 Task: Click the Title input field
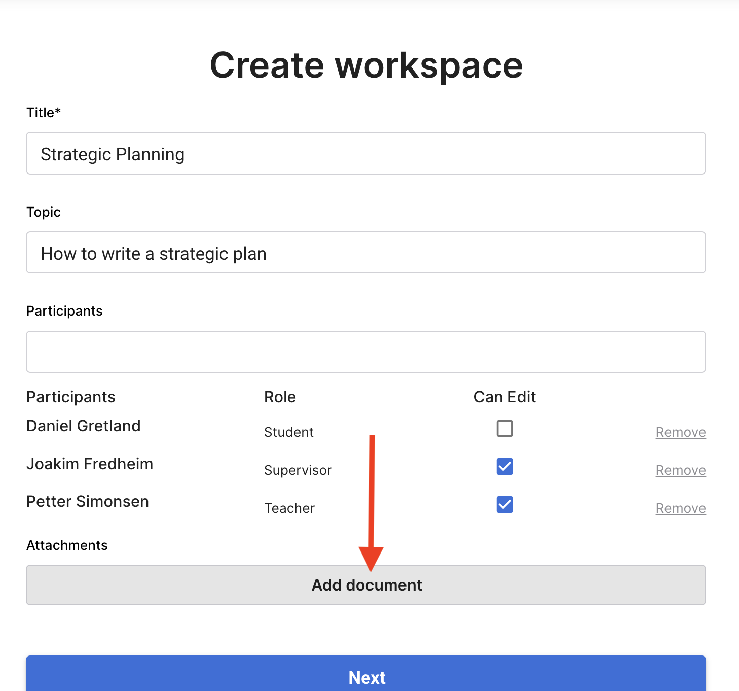point(365,154)
